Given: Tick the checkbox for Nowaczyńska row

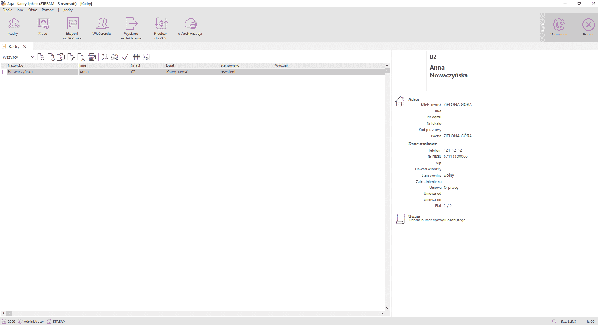Looking at the screenshot, I should pos(4,72).
